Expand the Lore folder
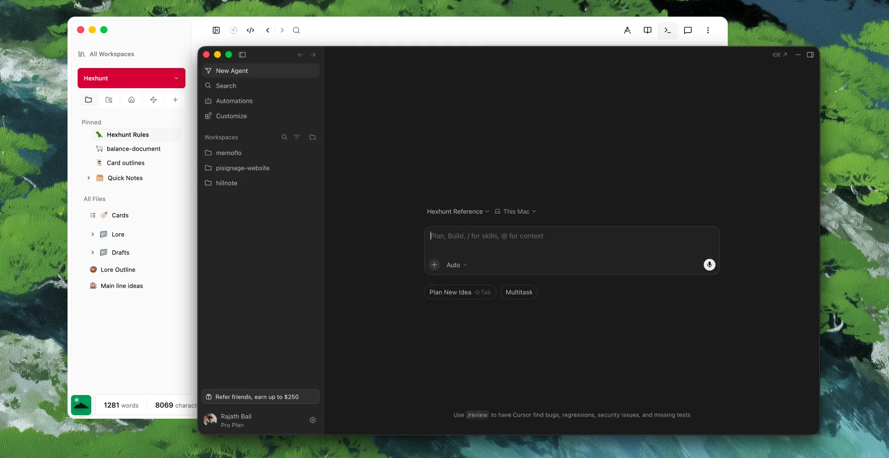 [x=93, y=234]
